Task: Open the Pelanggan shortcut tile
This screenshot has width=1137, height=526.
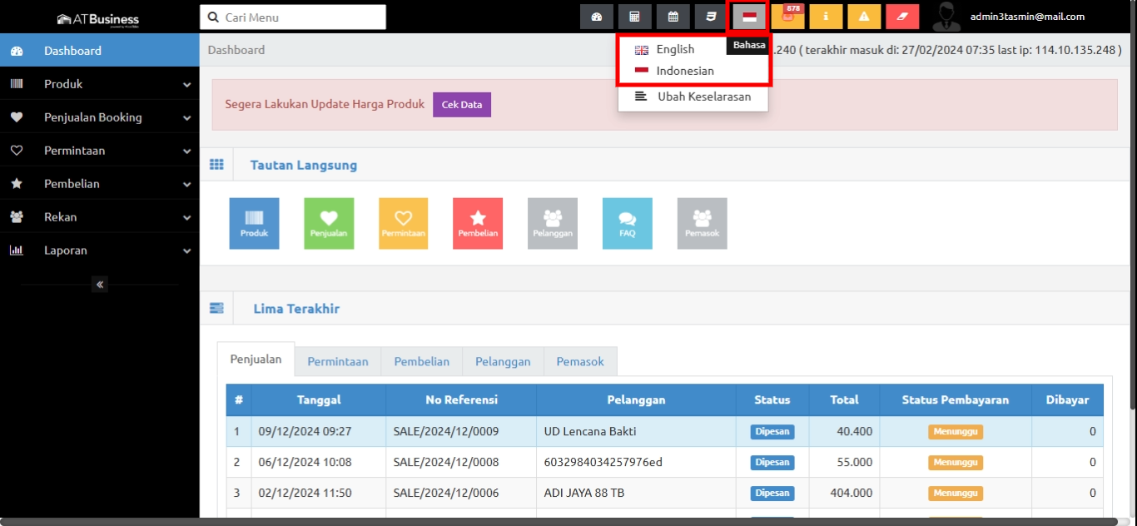Action: [553, 223]
